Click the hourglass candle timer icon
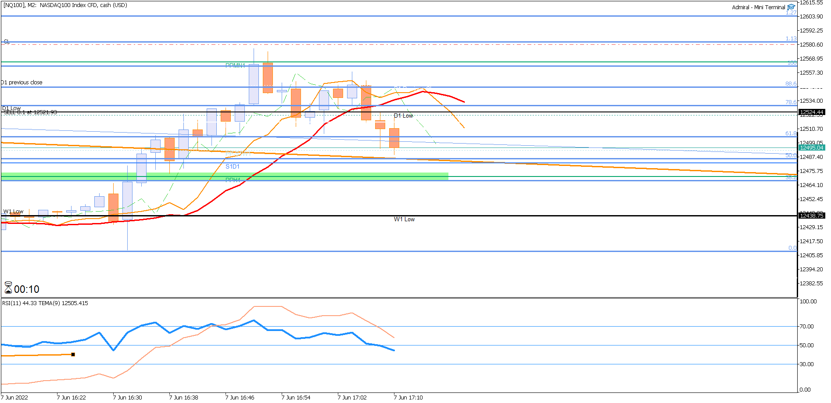This screenshot has height=403, width=831. click(x=8, y=288)
